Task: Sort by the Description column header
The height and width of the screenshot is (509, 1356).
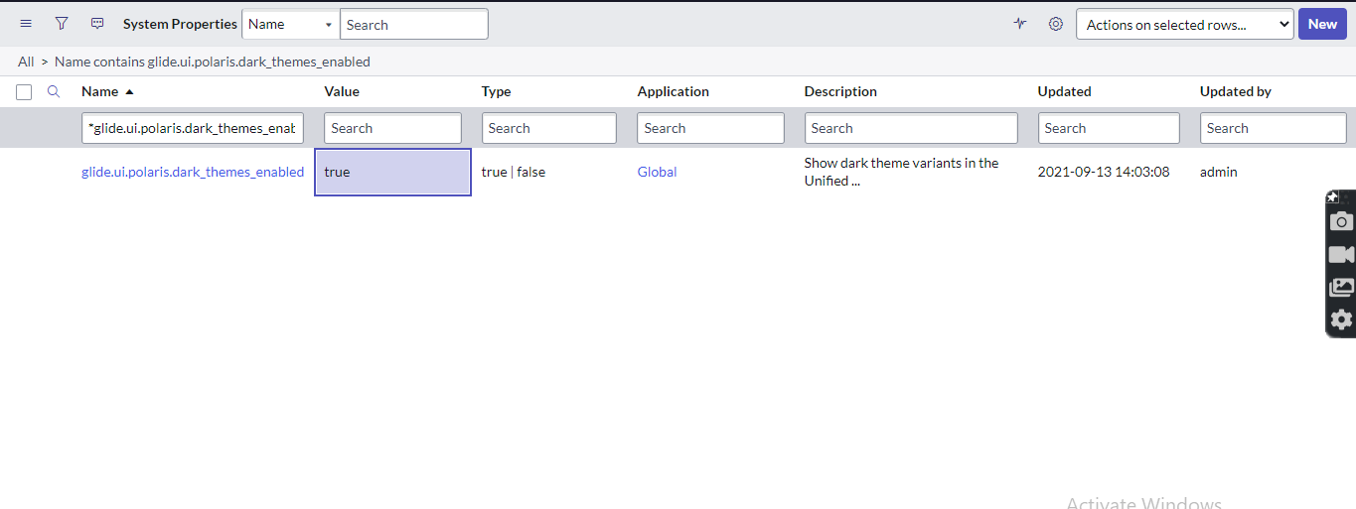Action: (x=840, y=91)
